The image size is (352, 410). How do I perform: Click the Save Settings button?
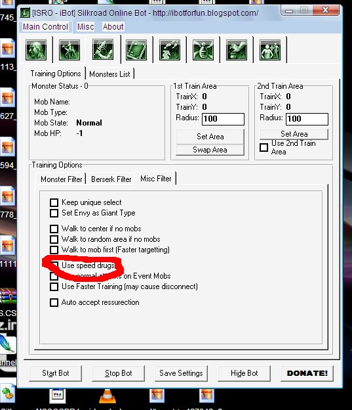181,373
